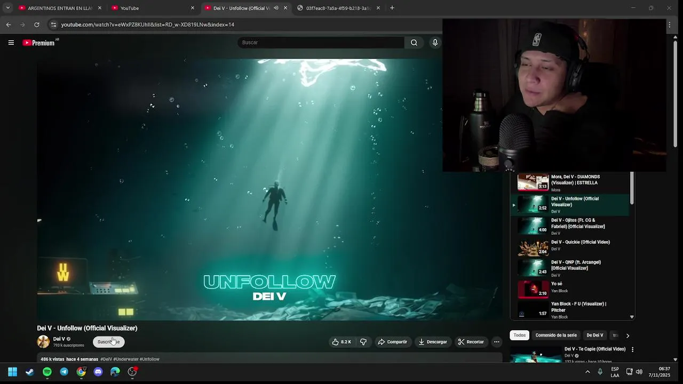Select the De Dei V chip

[x=595, y=335]
